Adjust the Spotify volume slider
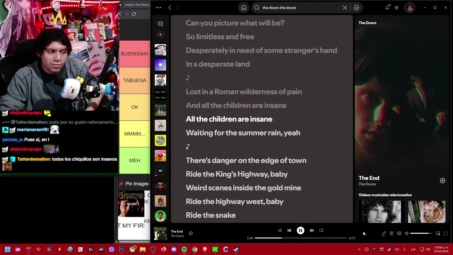This screenshot has height=255, width=453. coord(421,233)
